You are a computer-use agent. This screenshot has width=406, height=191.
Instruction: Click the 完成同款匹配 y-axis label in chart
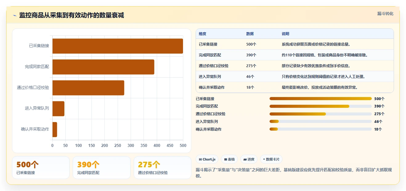pyautogui.click(x=37, y=67)
